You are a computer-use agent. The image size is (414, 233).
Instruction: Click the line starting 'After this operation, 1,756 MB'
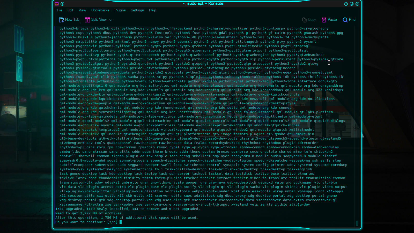pyautogui.click(x=127, y=218)
